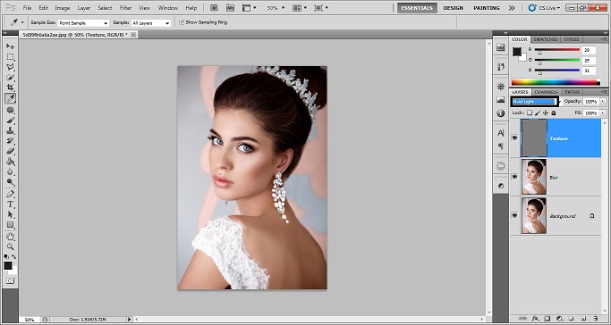Select the History Brush tool
Screen dimensions: 611x325
(x=10, y=141)
